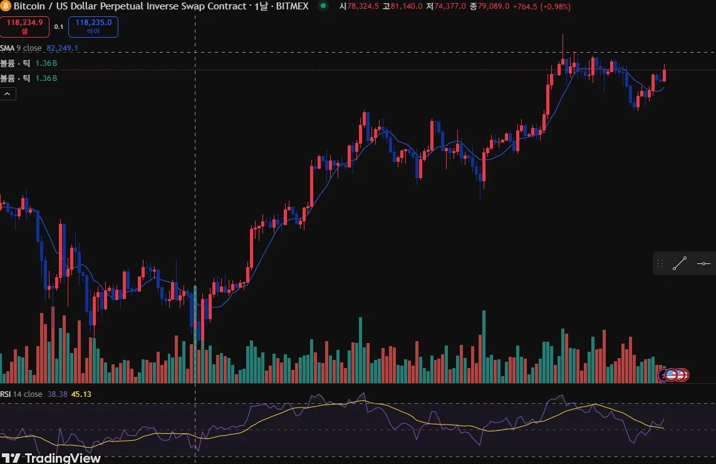Grab the floating drawing toolbar drag handle
The width and height of the screenshot is (716, 464).
point(660,263)
